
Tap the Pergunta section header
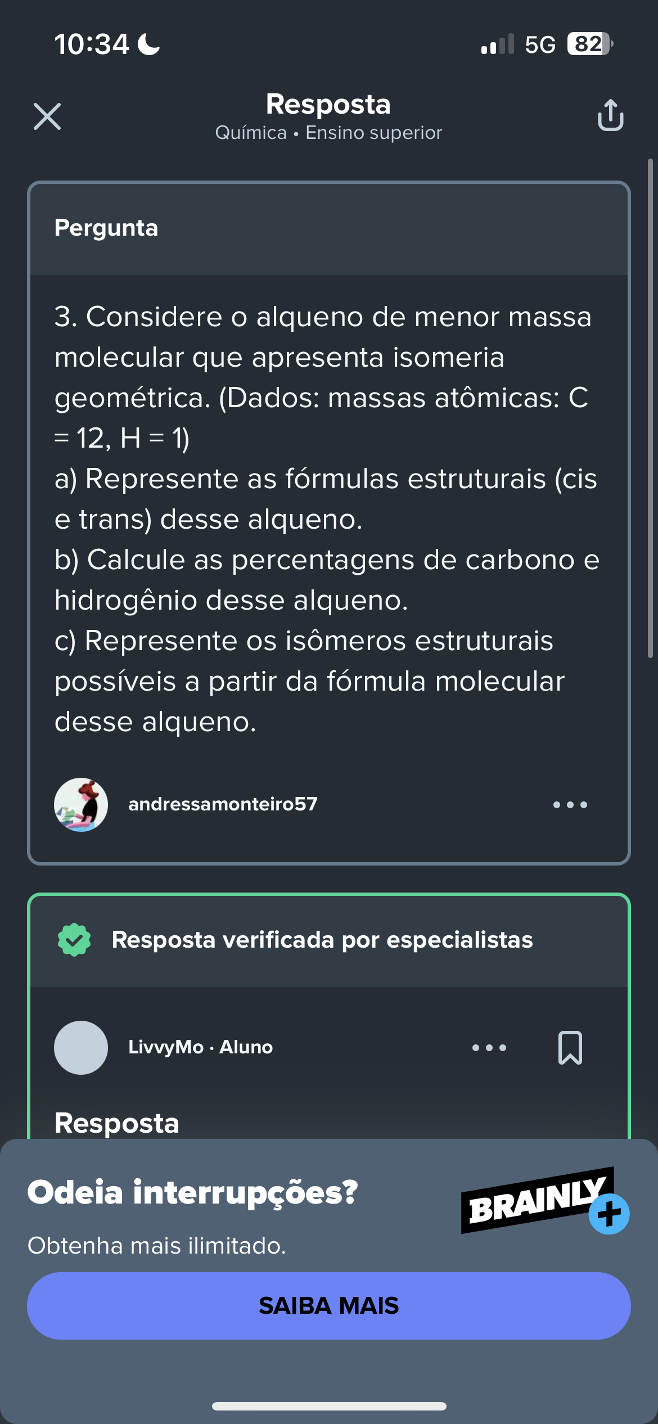106,228
